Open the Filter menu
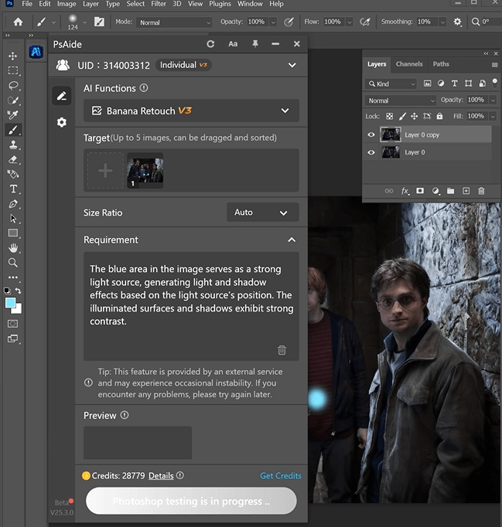This screenshot has width=502, height=527. click(159, 4)
